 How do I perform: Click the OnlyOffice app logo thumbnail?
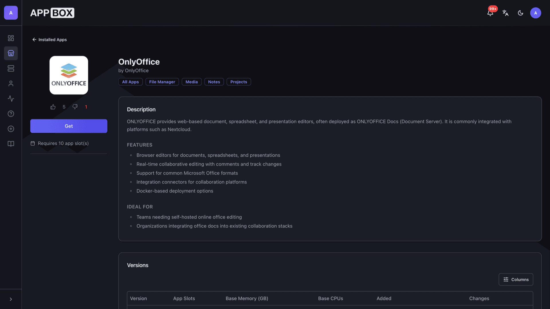pos(69,75)
